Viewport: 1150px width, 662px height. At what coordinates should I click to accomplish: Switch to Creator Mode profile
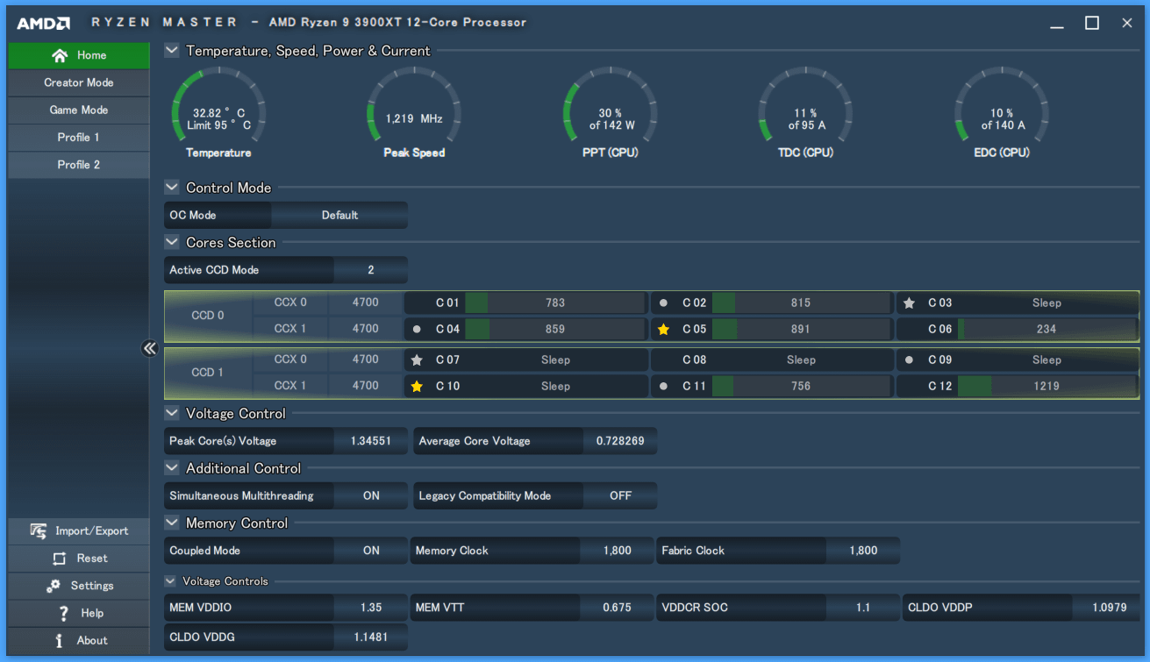(79, 82)
